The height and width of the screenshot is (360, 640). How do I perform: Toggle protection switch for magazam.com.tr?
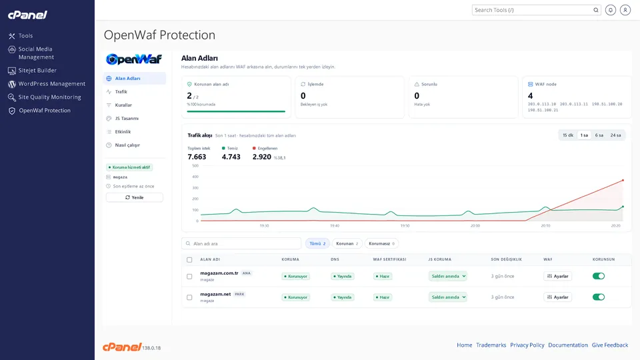pos(599,276)
